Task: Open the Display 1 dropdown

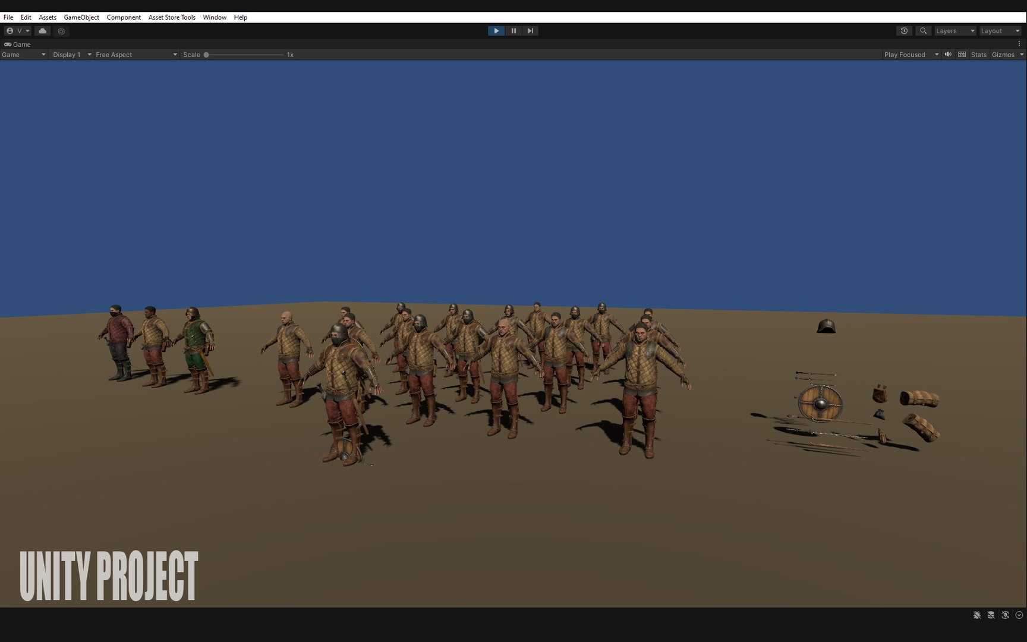Action: pyautogui.click(x=72, y=55)
